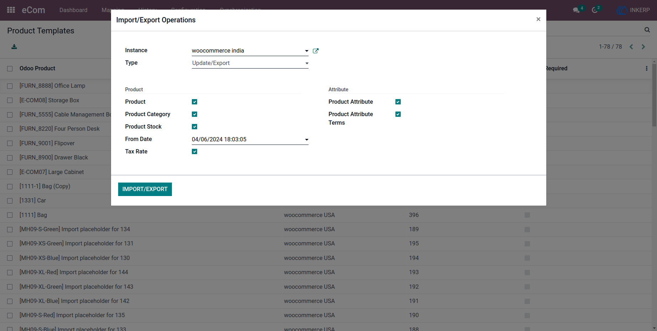Open the activities clock icon
Viewport: 657px width, 331px height.
coord(595,10)
